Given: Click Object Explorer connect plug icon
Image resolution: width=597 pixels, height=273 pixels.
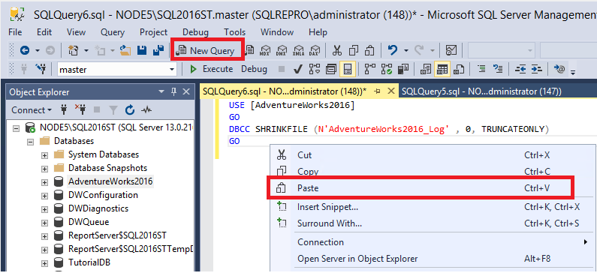Looking at the screenshot, I should click(x=64, y=110).
